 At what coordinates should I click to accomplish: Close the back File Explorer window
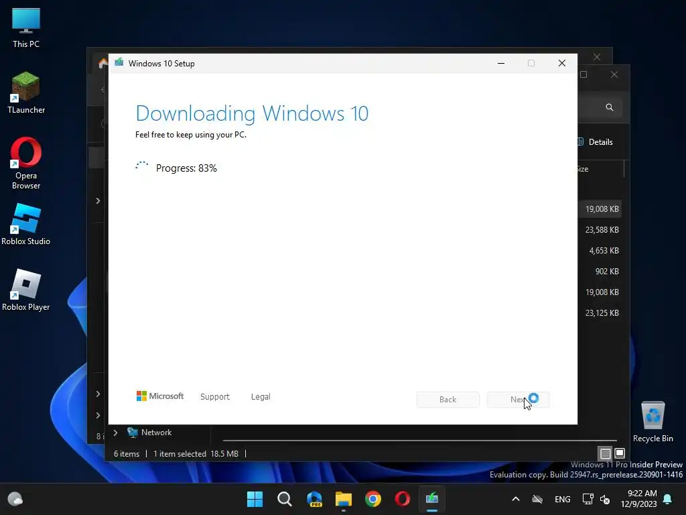click(x=597, y=58)
